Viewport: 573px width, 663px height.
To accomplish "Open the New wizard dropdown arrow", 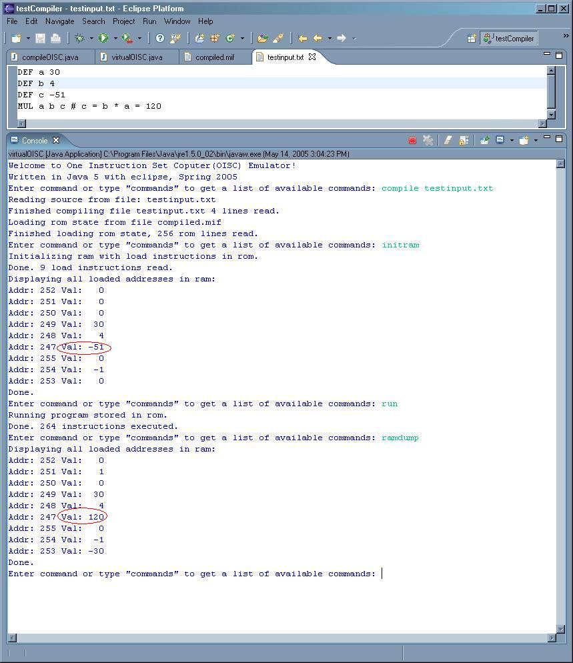I will pyautogui.click(x=28, y=39).
